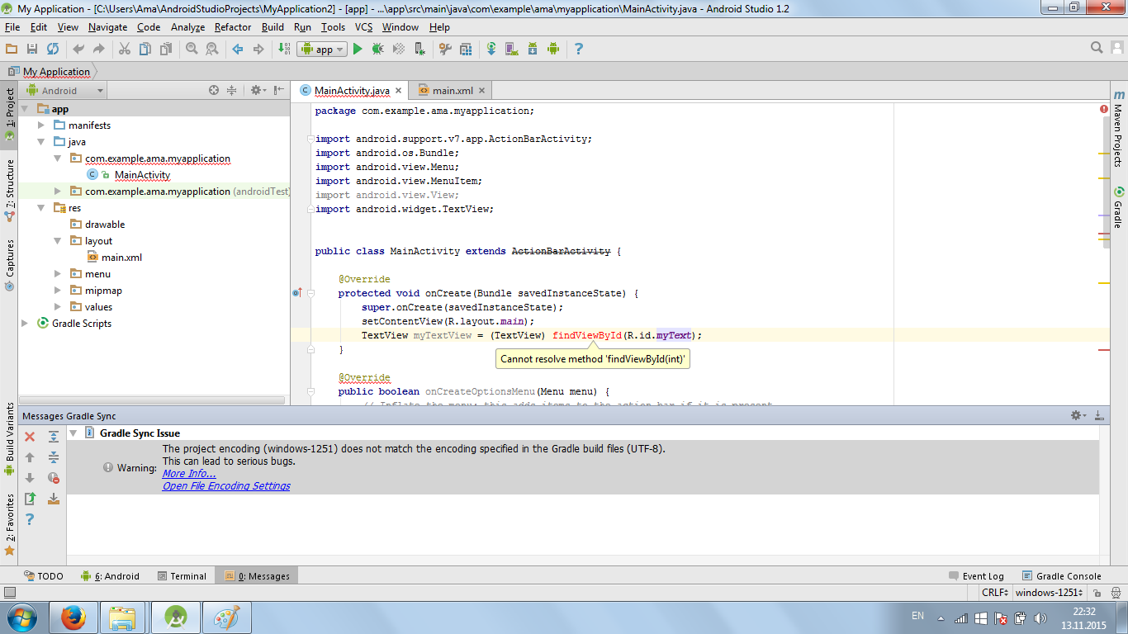This screenshot has height=634, width=1128.
Task: Open the Terminal tool window tab
Action: [182, 576]
